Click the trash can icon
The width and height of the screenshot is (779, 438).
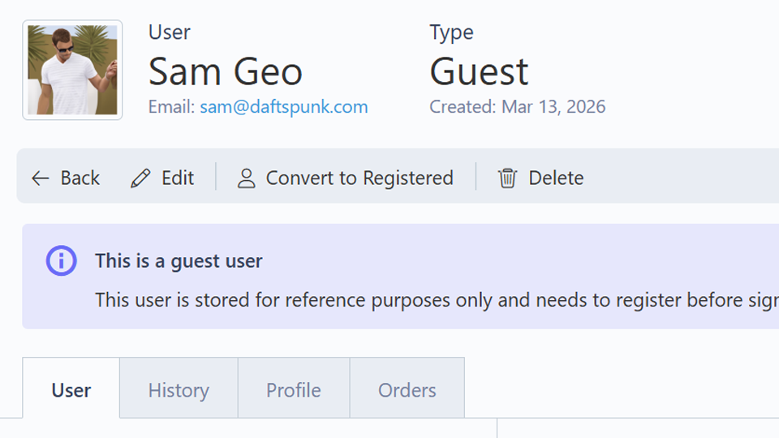coord(508,178)
